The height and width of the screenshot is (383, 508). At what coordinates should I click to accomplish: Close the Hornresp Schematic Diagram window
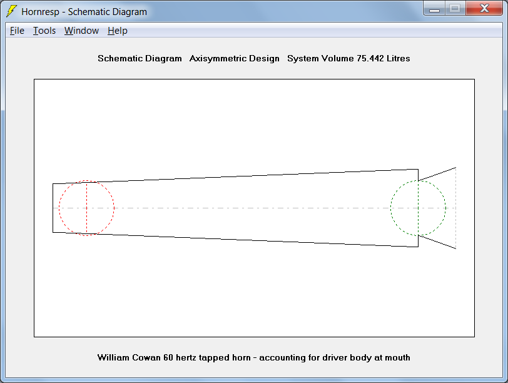pos(484,8)
